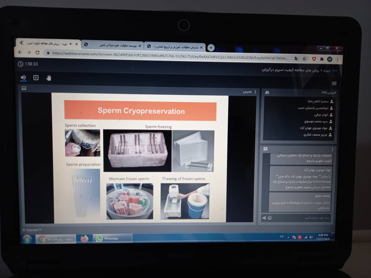Click the users group icon
The image size is (371, 278).
tap(267, 92)
